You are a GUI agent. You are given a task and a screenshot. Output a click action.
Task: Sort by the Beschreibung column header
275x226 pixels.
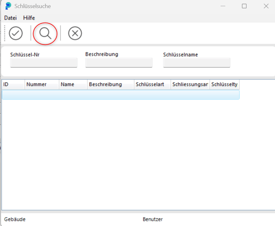click(111, 85)
